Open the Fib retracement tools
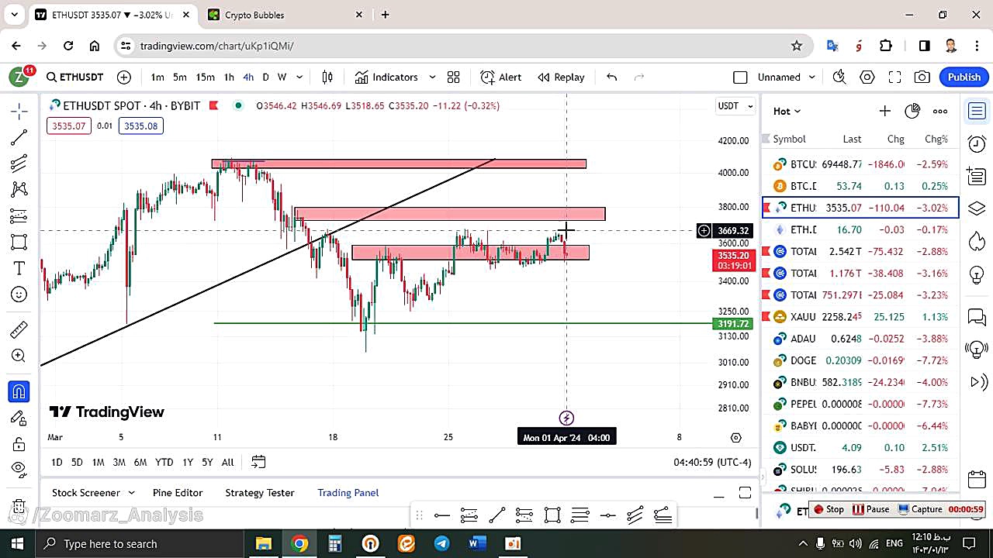993x558 pixels. point(19,164)
